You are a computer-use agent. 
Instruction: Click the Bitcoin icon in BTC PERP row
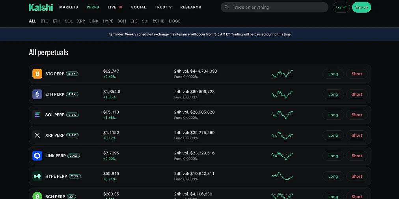tap(37, 74)
